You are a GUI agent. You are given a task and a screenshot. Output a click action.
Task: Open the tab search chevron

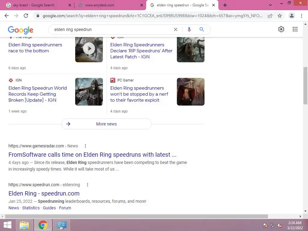[270, 5]
